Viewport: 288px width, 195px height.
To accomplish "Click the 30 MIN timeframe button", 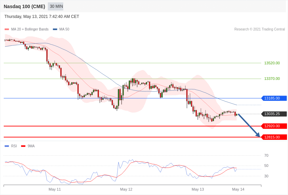I will point(56,6).
